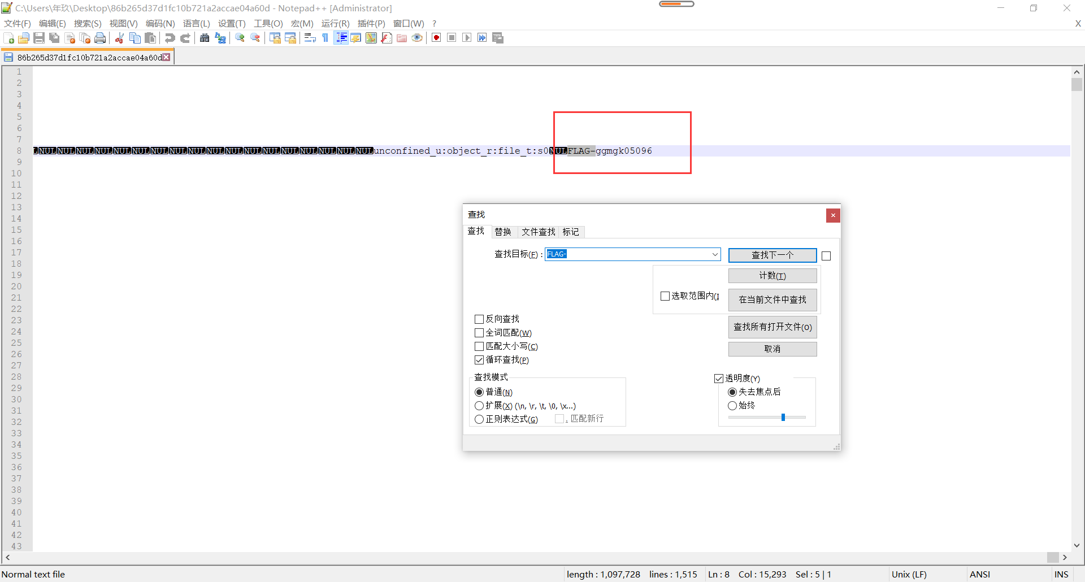
Task: Cut selection using scissors icon
Action: 119,38
